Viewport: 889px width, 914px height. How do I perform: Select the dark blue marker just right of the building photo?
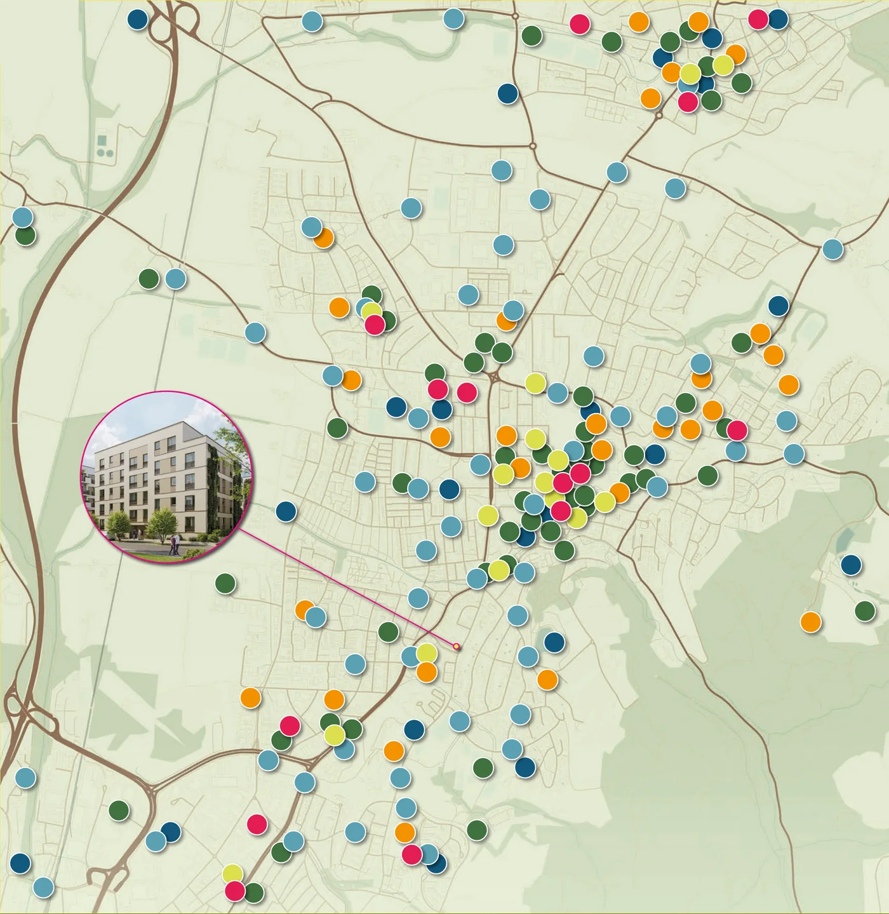(x=286, y=511)
